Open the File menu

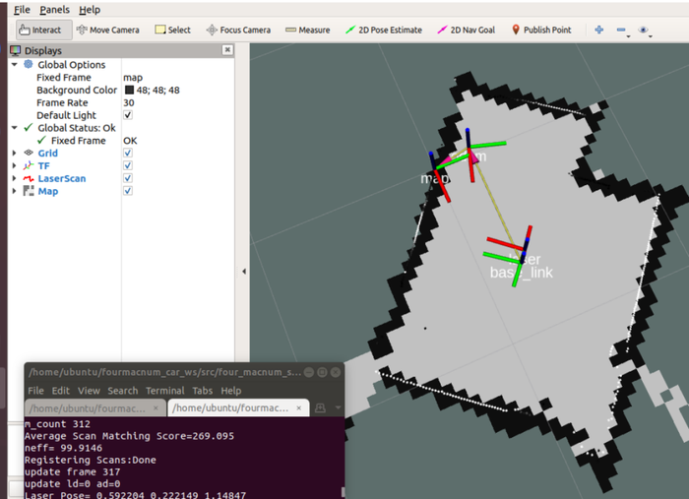(x=22, y=10)
